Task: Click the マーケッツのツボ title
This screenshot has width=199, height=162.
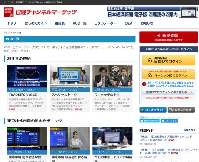Action: [107, 95]
